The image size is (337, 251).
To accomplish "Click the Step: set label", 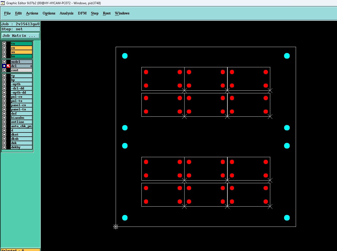I will 21,29.
